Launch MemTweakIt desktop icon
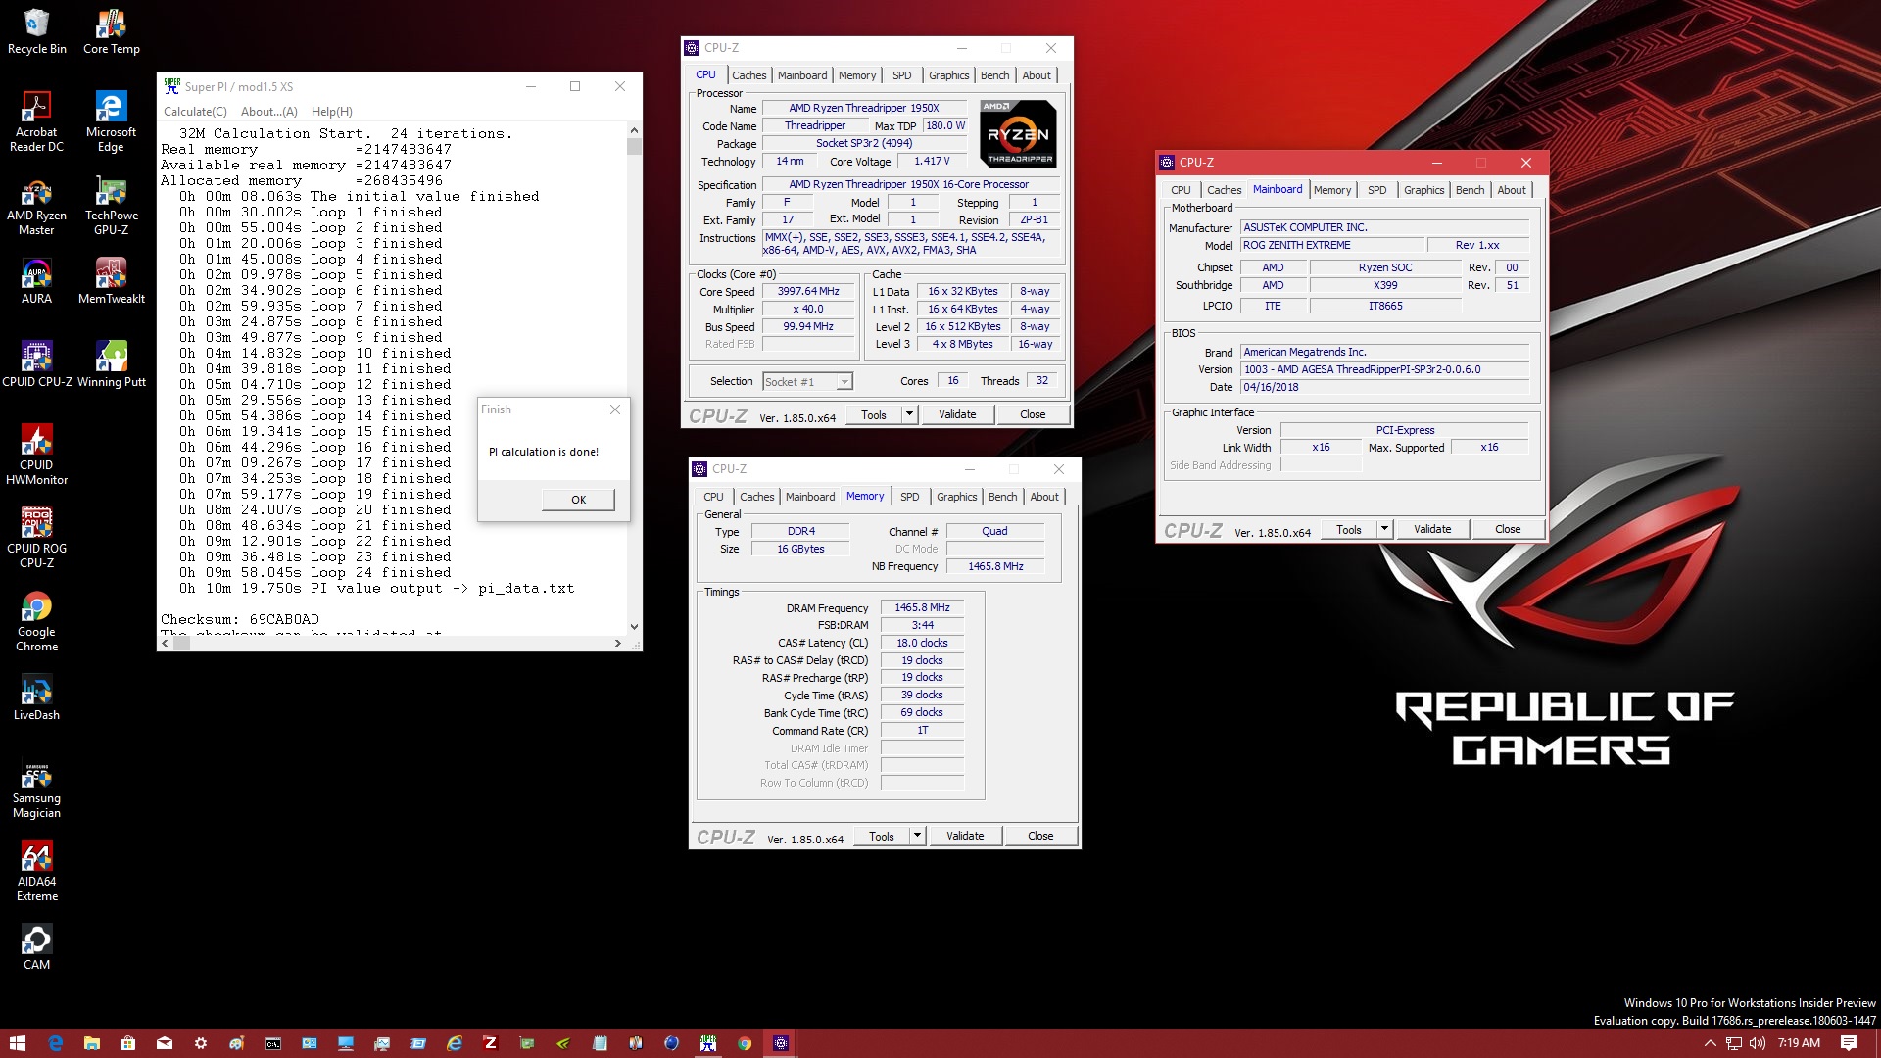Viewport: 1881px width, 1058px height. pos(111,281)
